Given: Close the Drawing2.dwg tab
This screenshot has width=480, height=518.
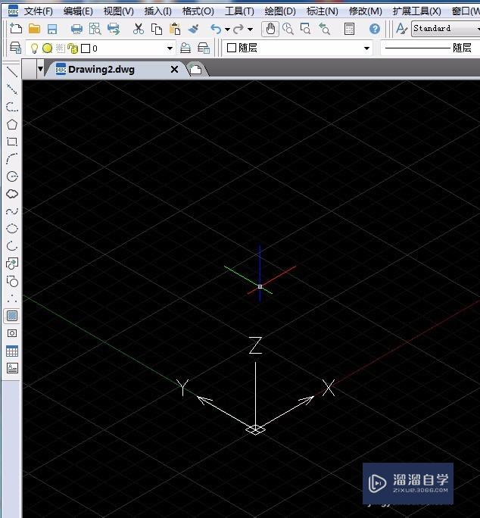Looking at the screenshot, I should point(174,70).
